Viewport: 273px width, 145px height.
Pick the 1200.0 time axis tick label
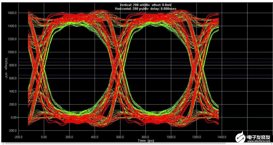(x=196, y=137)
